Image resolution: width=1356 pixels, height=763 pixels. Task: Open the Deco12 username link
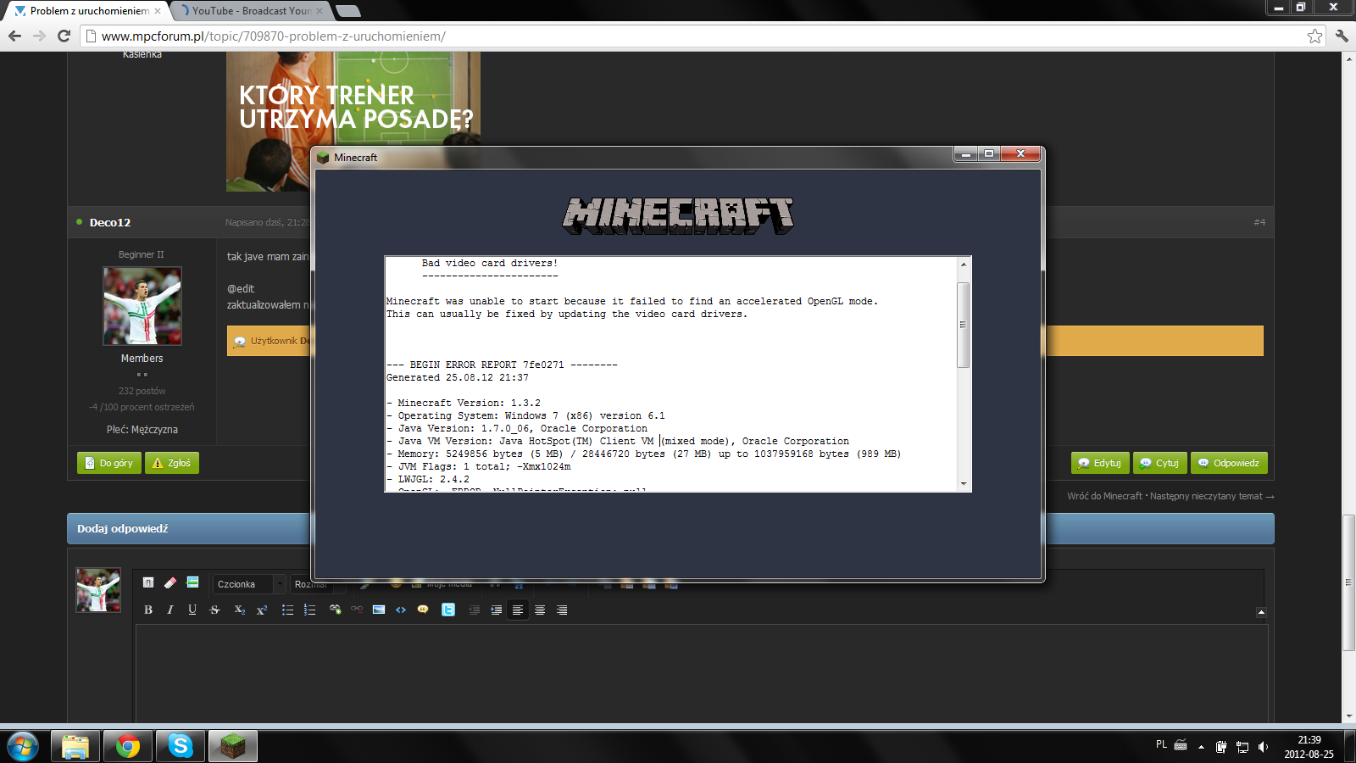pos(110,222)
